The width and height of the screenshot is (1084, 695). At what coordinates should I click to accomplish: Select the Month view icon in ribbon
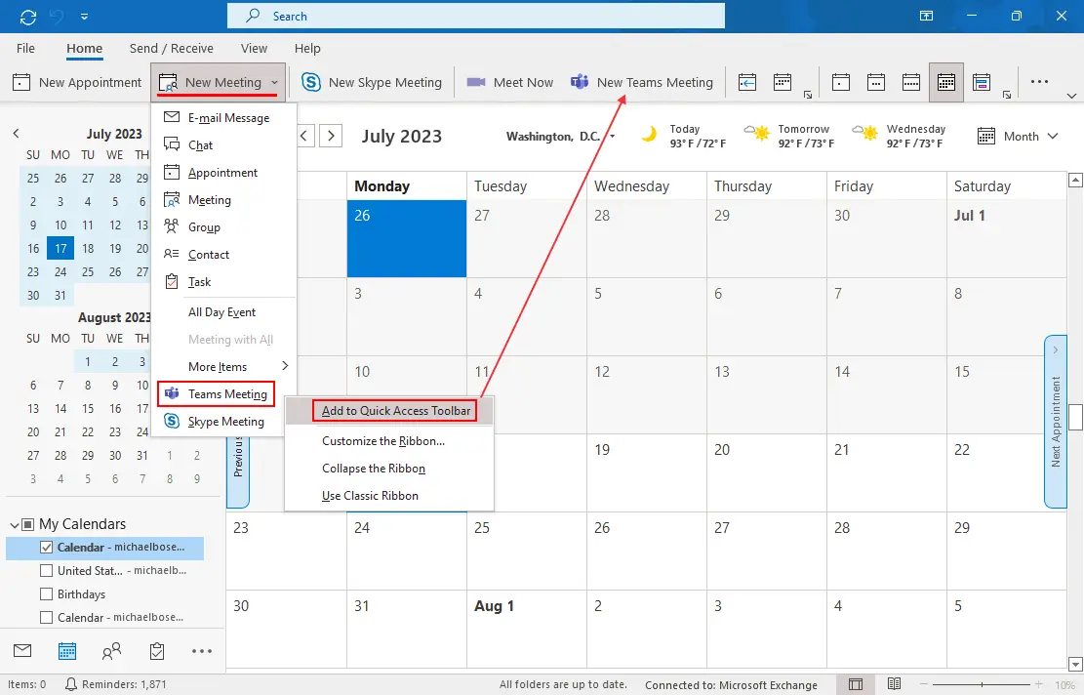(946, 82)
